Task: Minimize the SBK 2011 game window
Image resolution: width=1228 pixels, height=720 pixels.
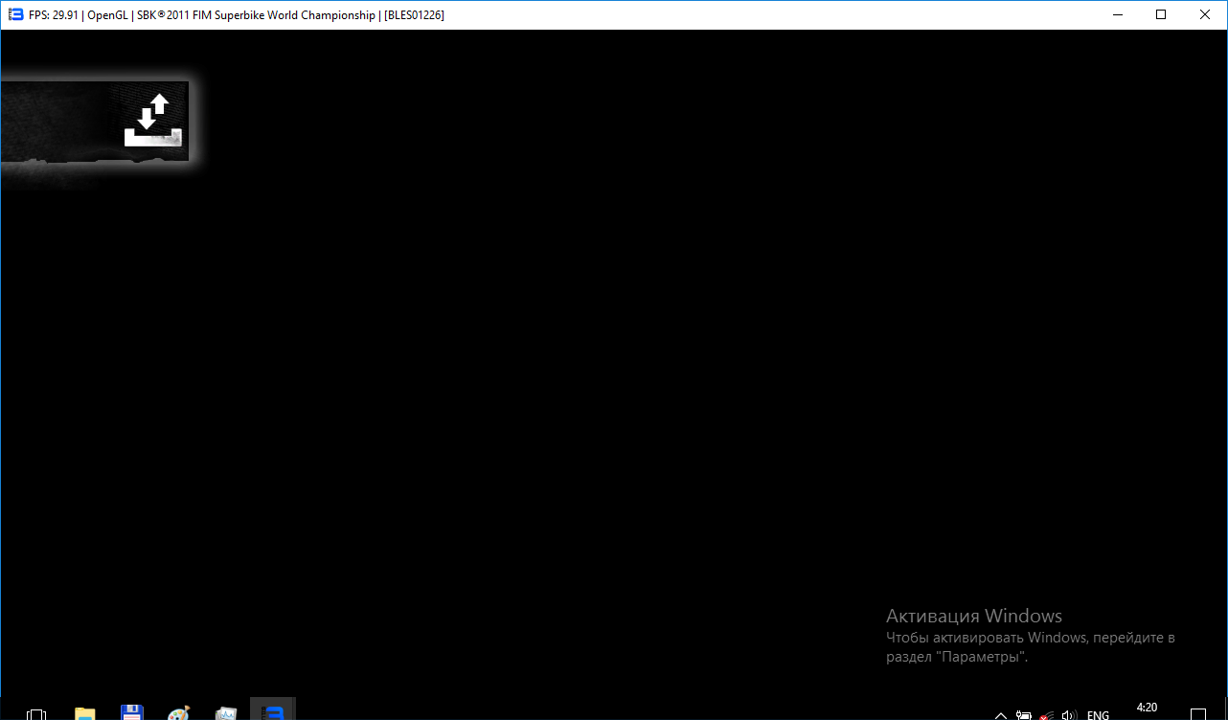Action: click(x=1117, y=14)
